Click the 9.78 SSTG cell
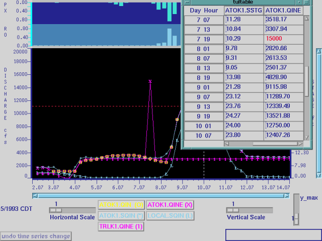This screenshot has height=241, width=322. [244, 48]
